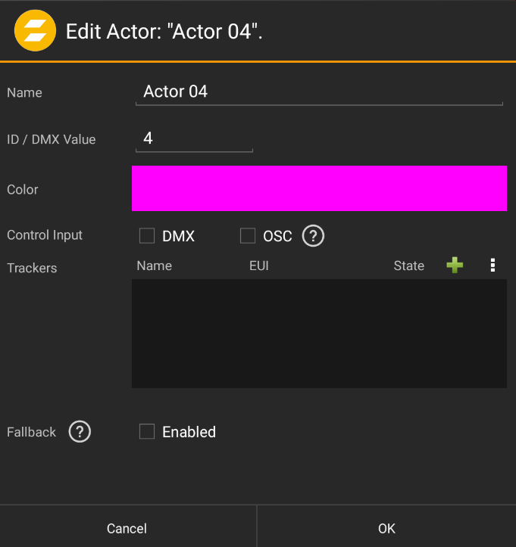516x547 pixels.
Task: Click the EUI column header in Trackers
Action: pyautogui.click(x=259, y=266)
